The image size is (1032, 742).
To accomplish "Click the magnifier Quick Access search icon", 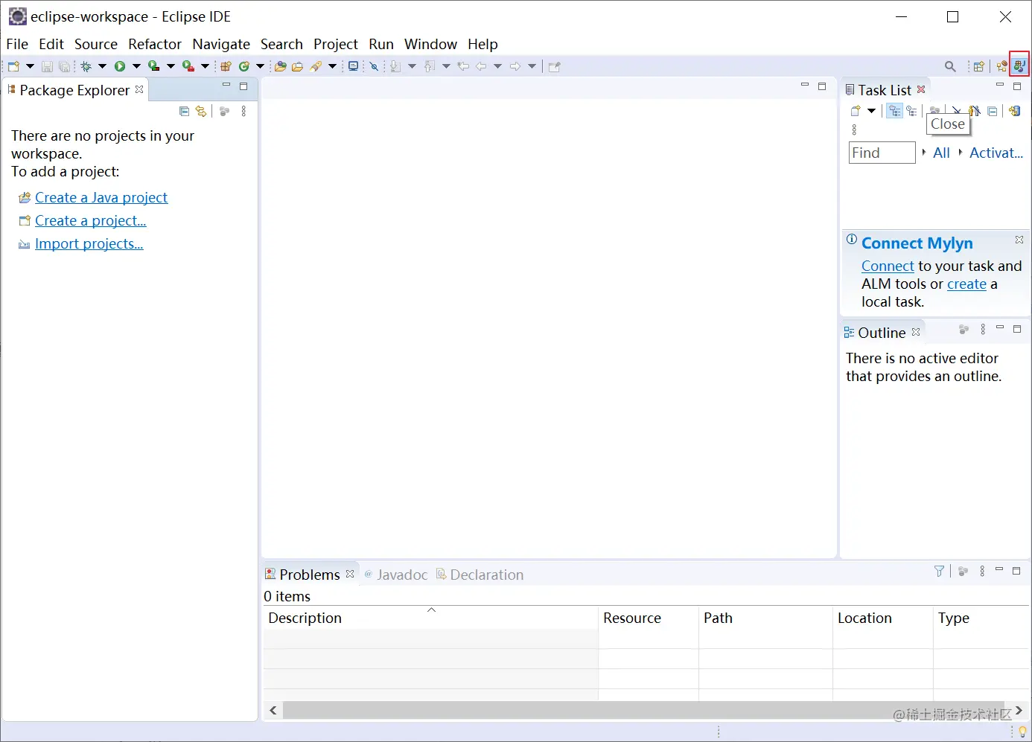I will [950, 66].
